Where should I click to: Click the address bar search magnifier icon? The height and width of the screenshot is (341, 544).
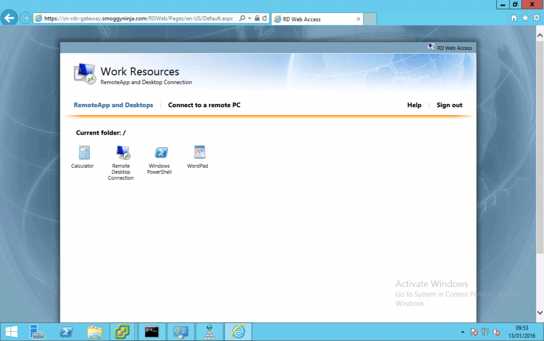(242, 18)
